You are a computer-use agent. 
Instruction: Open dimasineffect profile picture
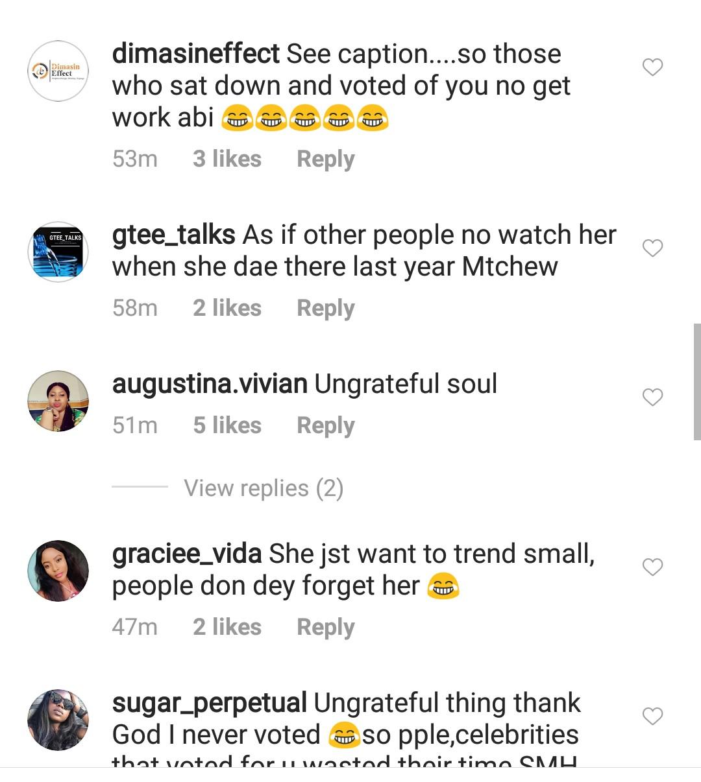point(58,71)
